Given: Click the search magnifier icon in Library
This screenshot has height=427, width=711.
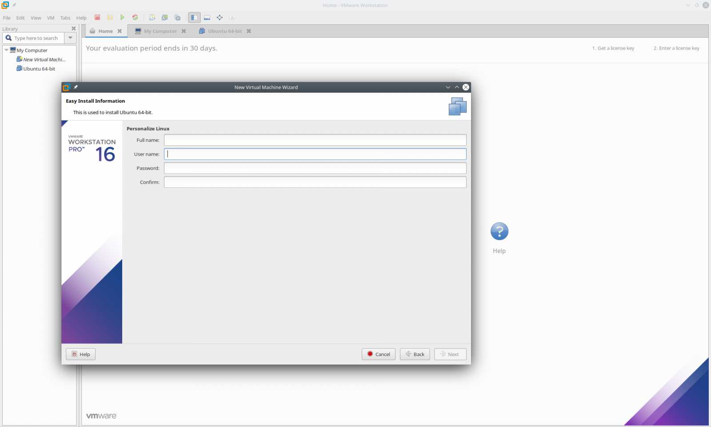Looking at the screenshot, I should point(8,38).
